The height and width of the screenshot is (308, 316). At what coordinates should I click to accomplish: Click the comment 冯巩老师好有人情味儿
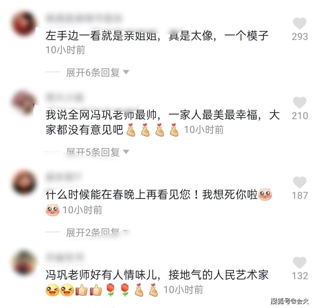coord(101,275)
